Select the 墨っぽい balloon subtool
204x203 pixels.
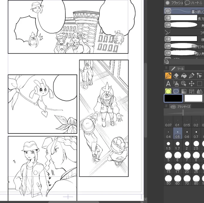coord(184,11)
